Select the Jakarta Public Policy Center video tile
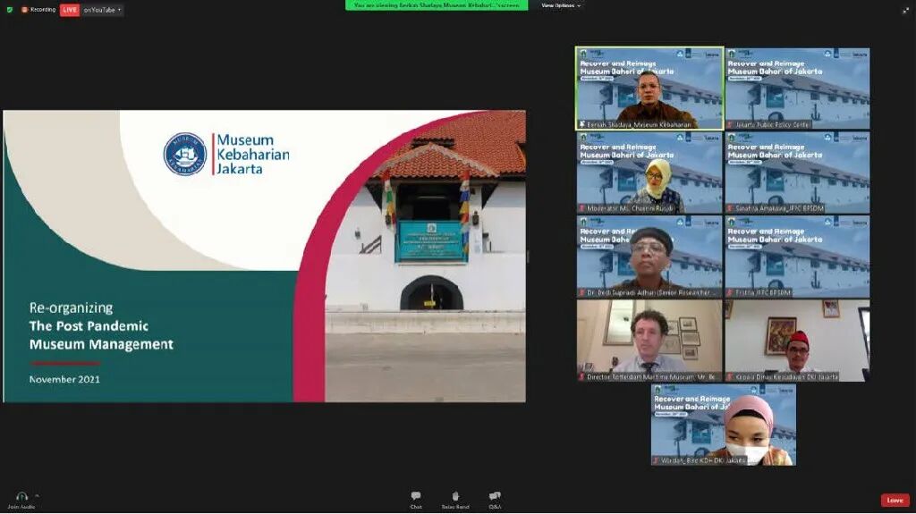This screenshot has width=916, height=514. pos(797,88)
